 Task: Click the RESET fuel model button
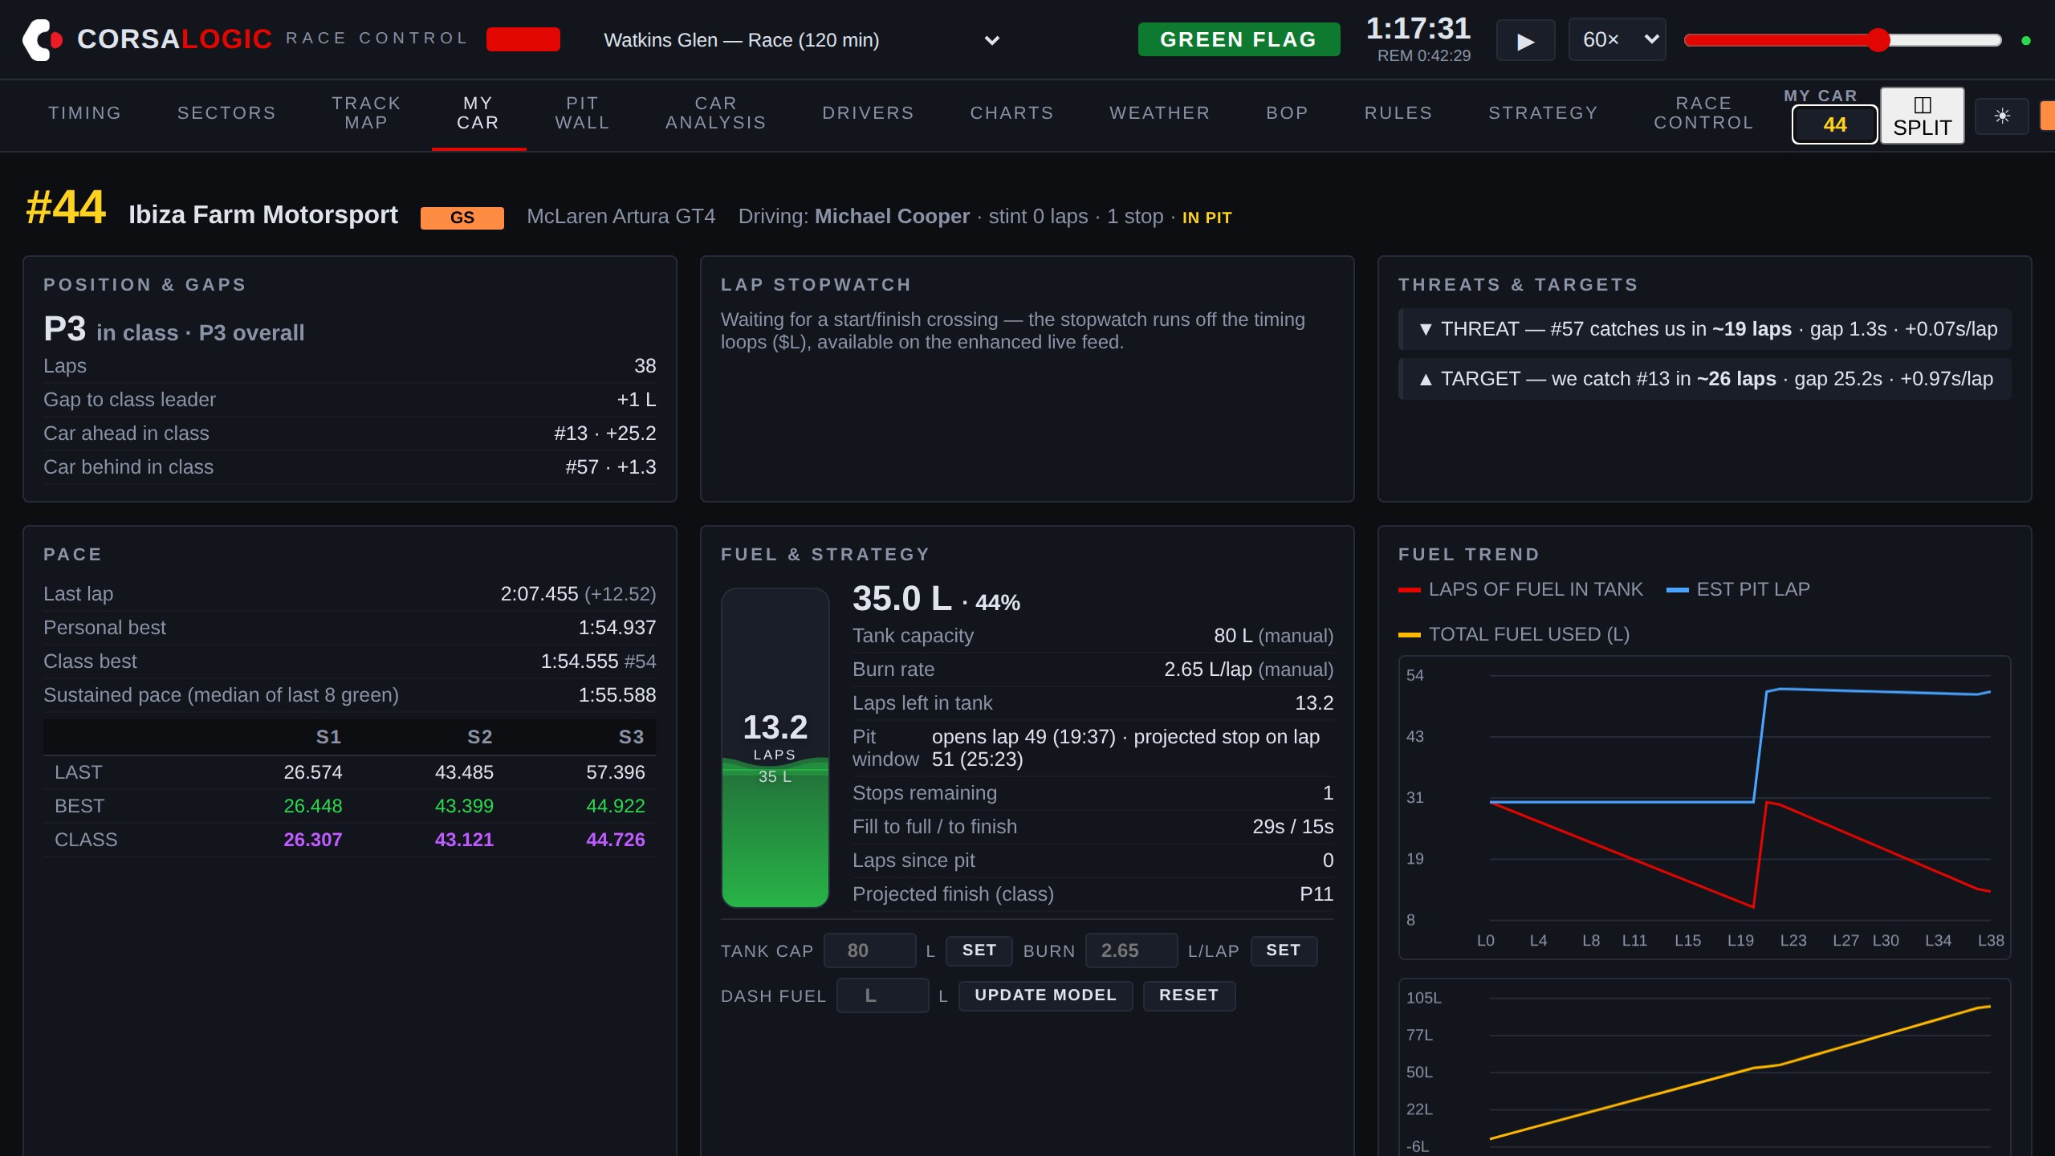click(1190, 995)
